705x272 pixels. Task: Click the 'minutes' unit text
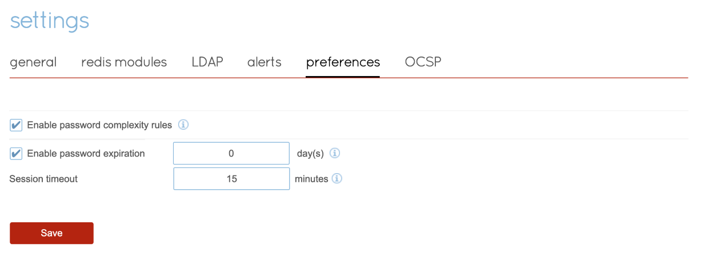tap(311, 179)
